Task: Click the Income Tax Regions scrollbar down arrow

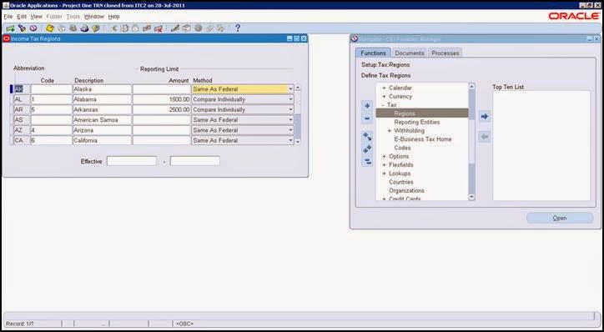Action: [297, 142]
